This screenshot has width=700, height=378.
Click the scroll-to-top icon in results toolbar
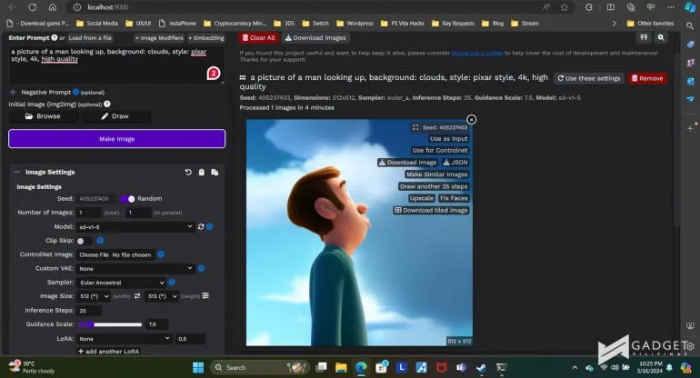(x=644, y=38)
